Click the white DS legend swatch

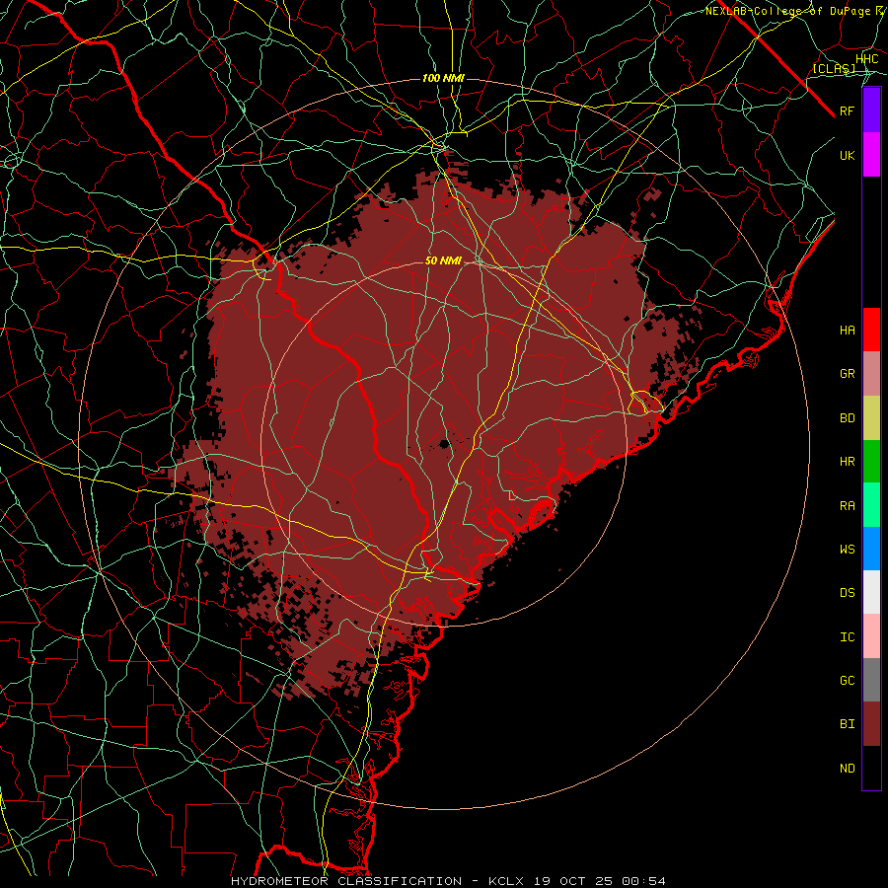[871, 592]
